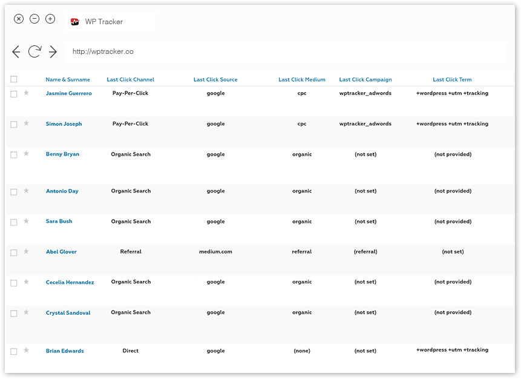The image size is (521, 379).
Task: Click '(not provided)' in Antonio Day row
Action: click(x=453, y=191)
